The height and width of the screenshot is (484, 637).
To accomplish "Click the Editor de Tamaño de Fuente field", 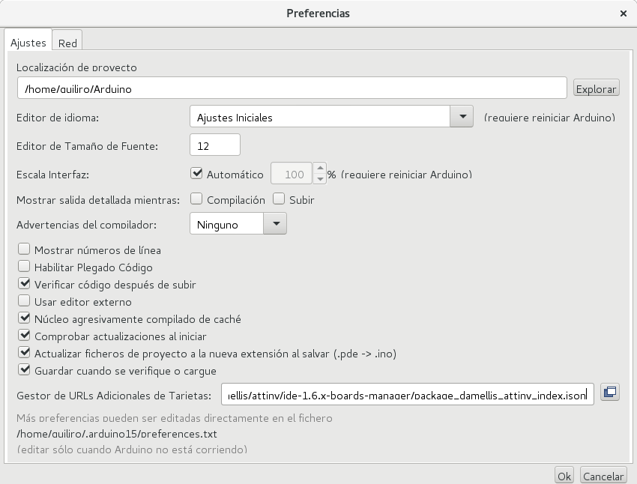I will tap(215, 144).
